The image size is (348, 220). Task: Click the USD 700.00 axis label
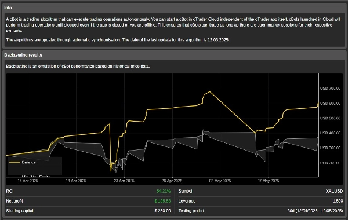(x=330, y=89)
